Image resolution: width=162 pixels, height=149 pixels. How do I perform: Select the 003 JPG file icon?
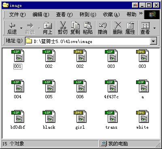click(143, 56)
